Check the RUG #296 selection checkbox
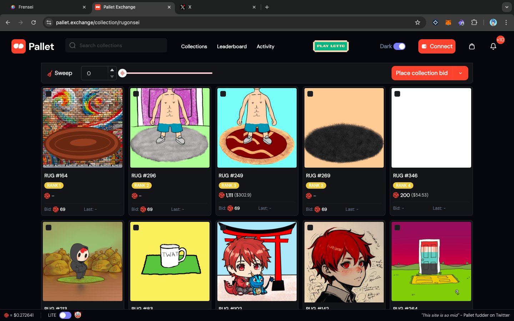 click(136, 94)
